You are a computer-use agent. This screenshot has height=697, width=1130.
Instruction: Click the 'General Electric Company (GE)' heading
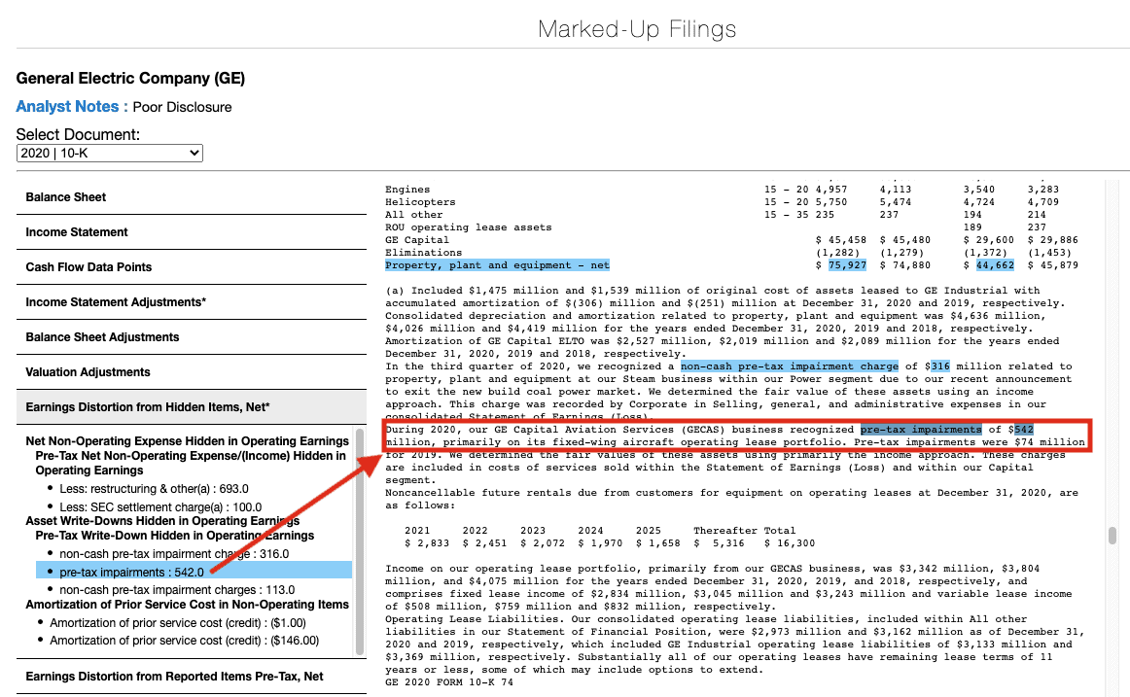(x=130, y=79)
